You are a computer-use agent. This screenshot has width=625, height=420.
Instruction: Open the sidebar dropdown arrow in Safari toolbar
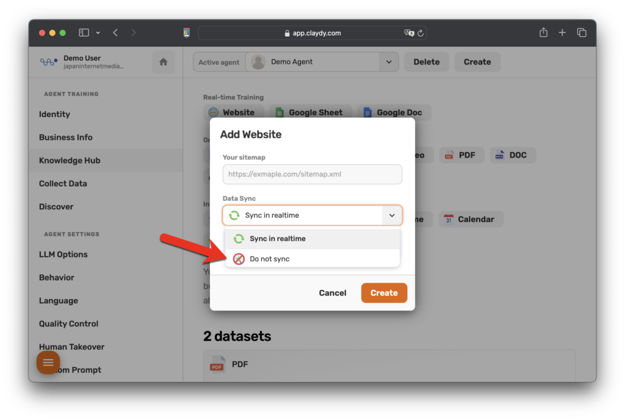click(98, 33)
